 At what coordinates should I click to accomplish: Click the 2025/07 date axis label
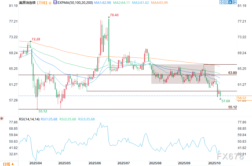[124, 163]
